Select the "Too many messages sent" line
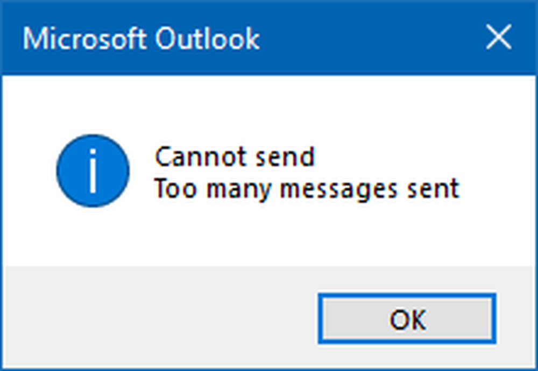538x371 pixels. tap(307, 189)
